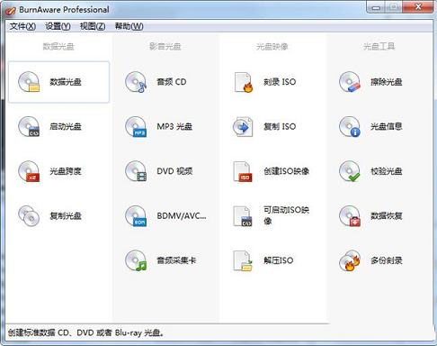Click the 校验光盘 label text
The width and height of the screenshot is (437, 346).
point(387,171)
